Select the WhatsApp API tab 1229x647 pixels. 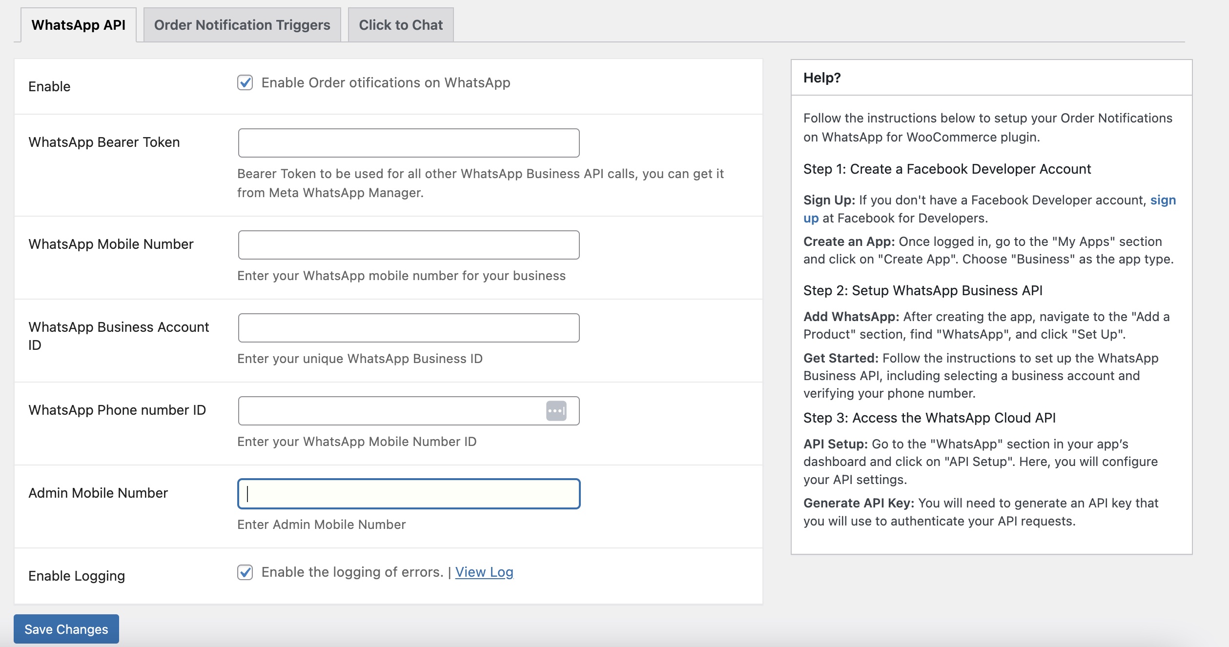(78, 24)
